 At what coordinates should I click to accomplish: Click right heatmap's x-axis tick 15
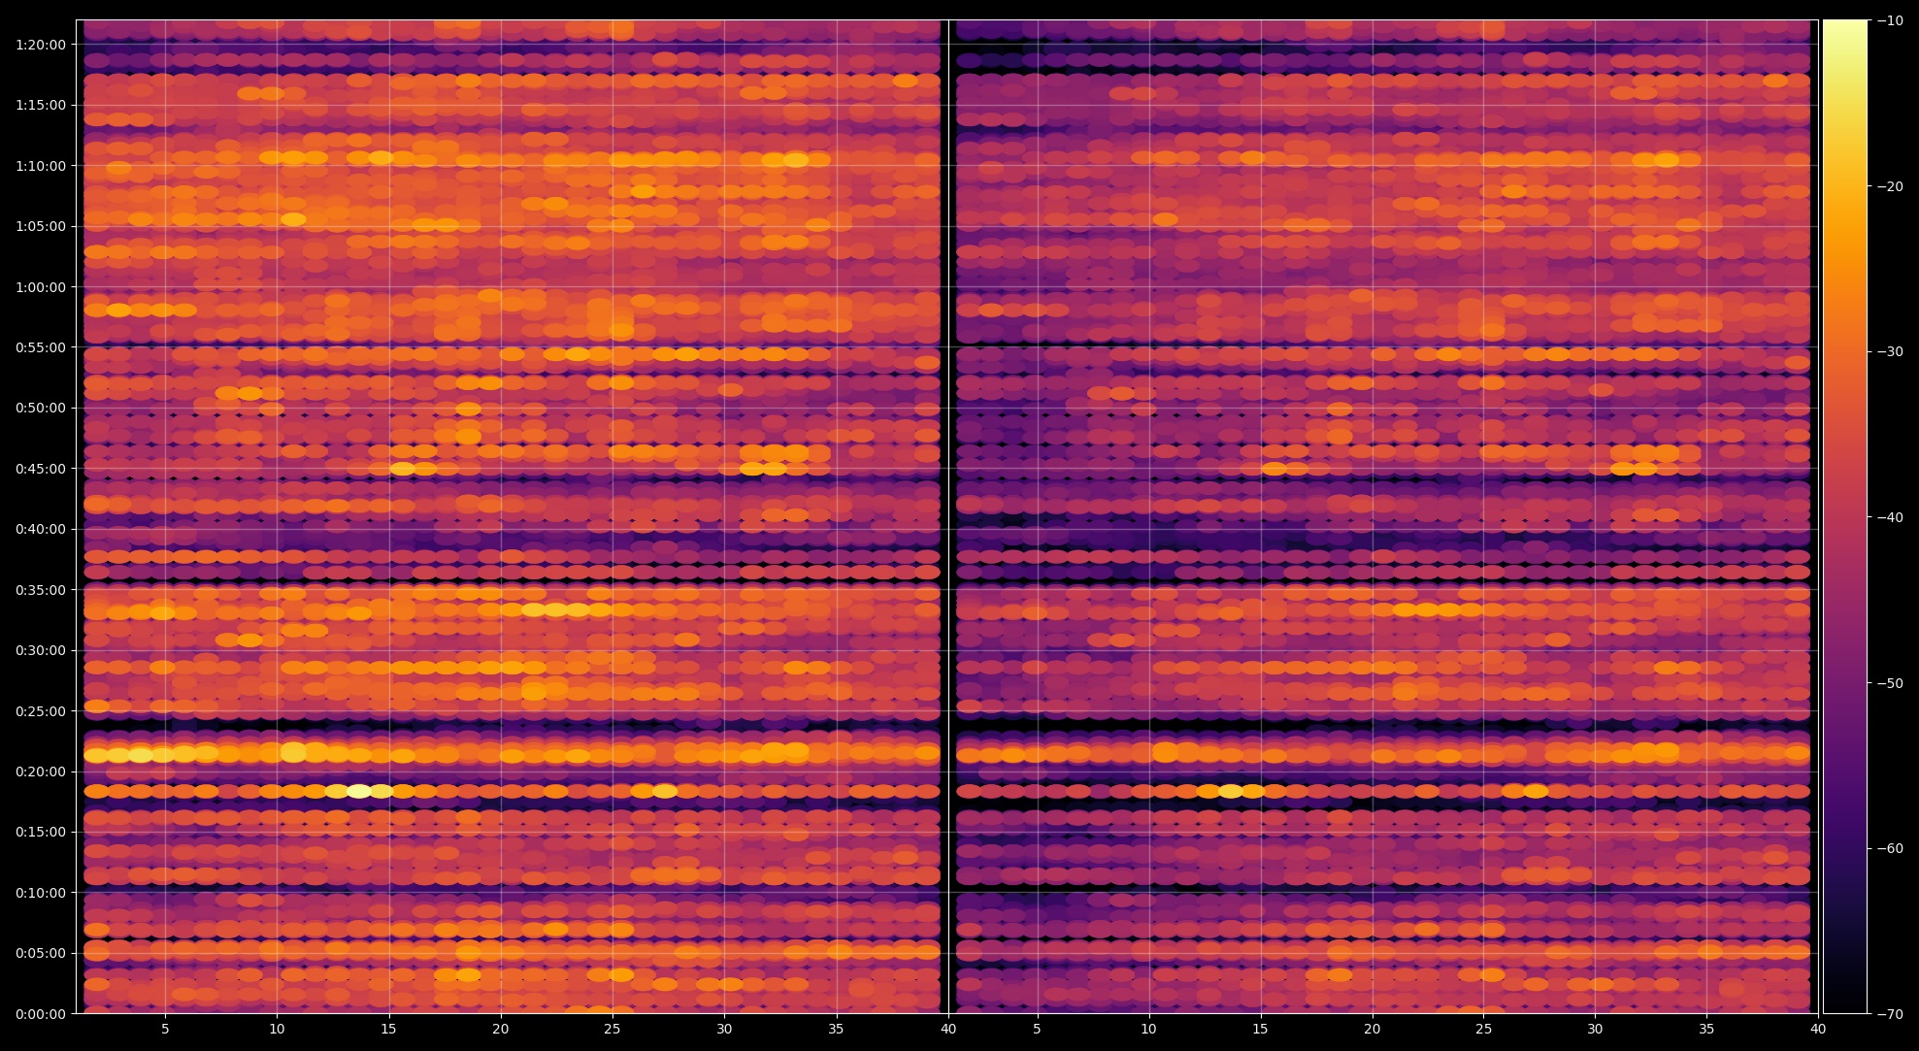(x=1260, y=1029)
